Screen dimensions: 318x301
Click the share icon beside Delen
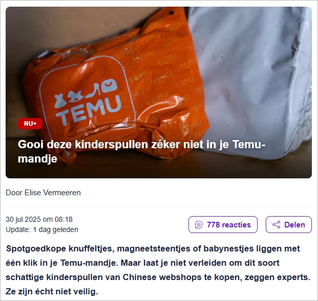tap(276, 225)
